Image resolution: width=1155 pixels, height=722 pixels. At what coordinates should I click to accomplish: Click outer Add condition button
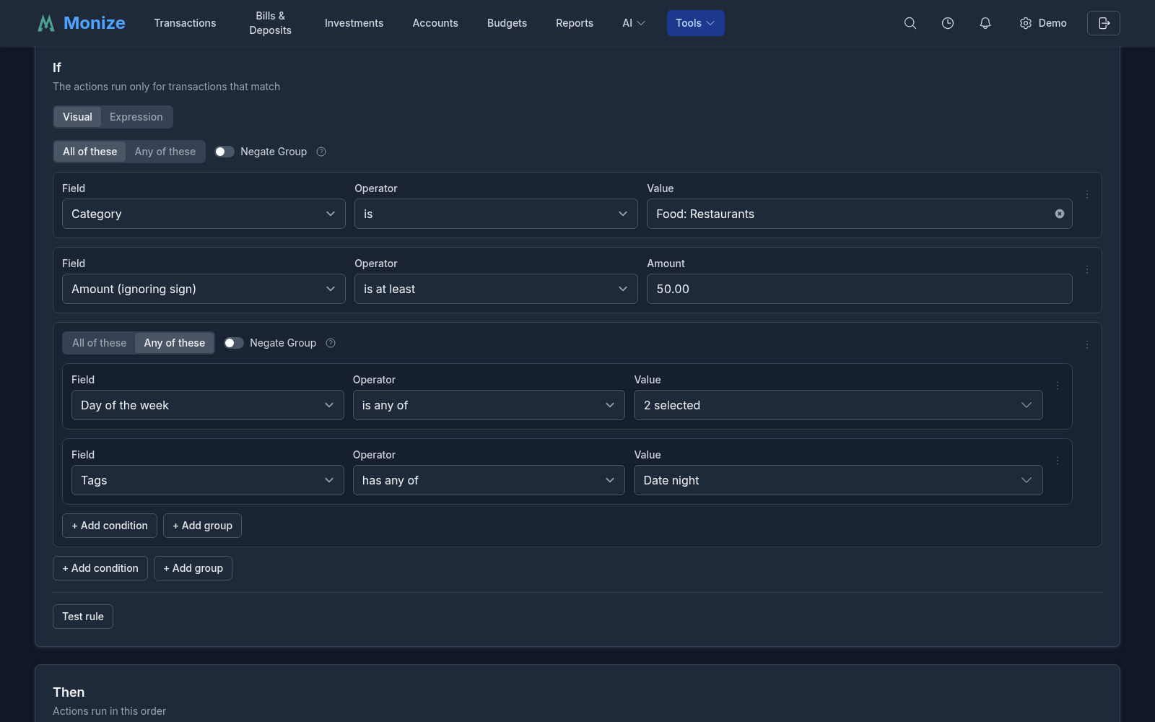(x=100, y=568)
